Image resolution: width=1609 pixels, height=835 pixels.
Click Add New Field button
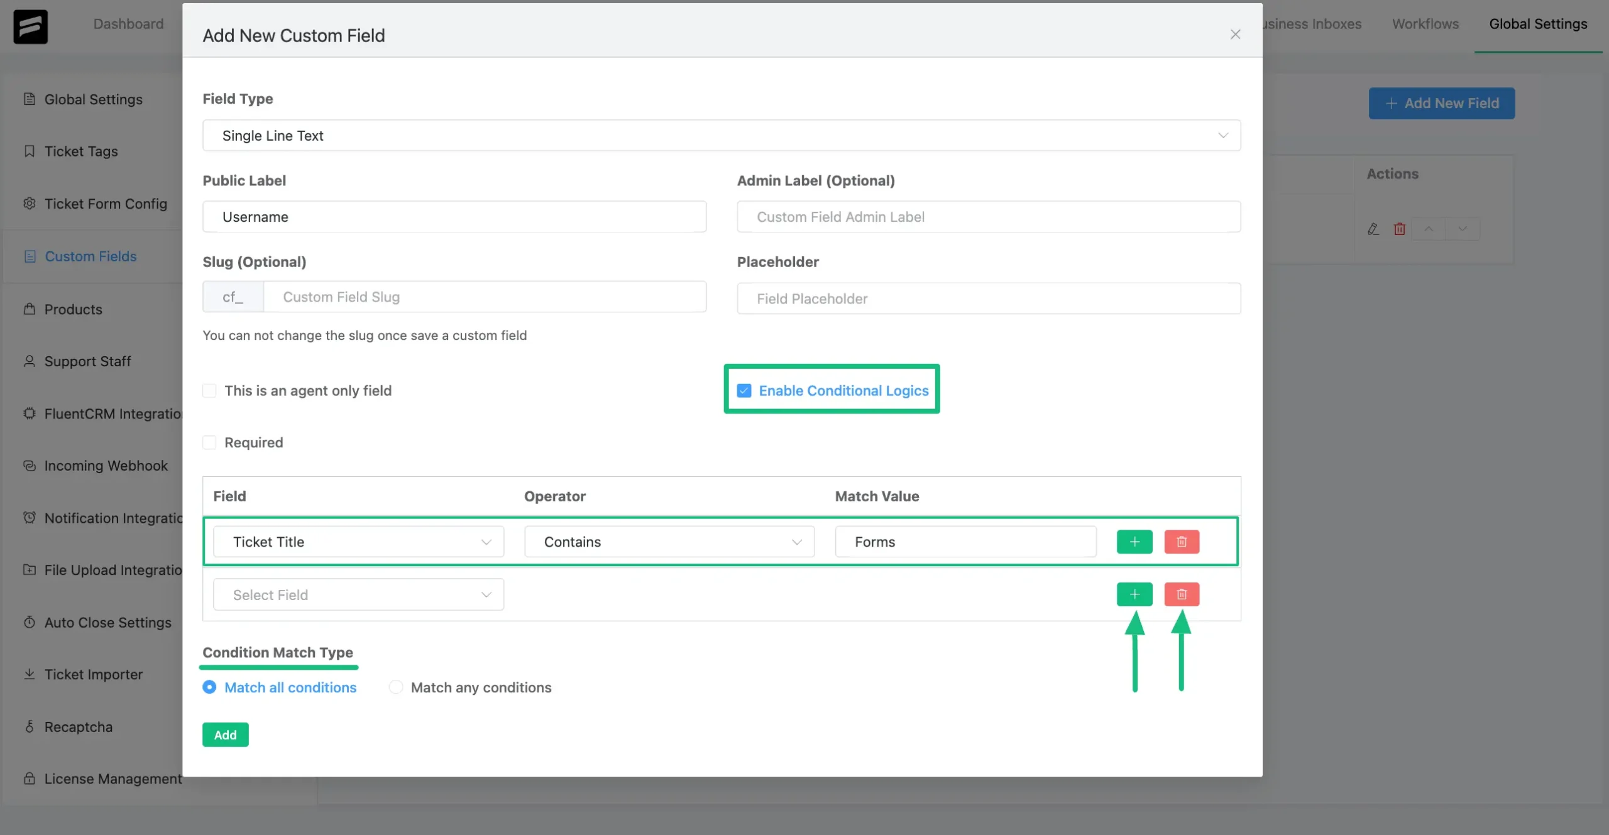pos(1442,103)
